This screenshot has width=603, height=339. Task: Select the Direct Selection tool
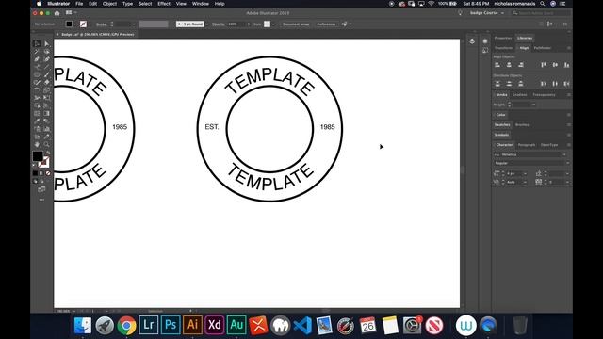(x=46, y=44)
